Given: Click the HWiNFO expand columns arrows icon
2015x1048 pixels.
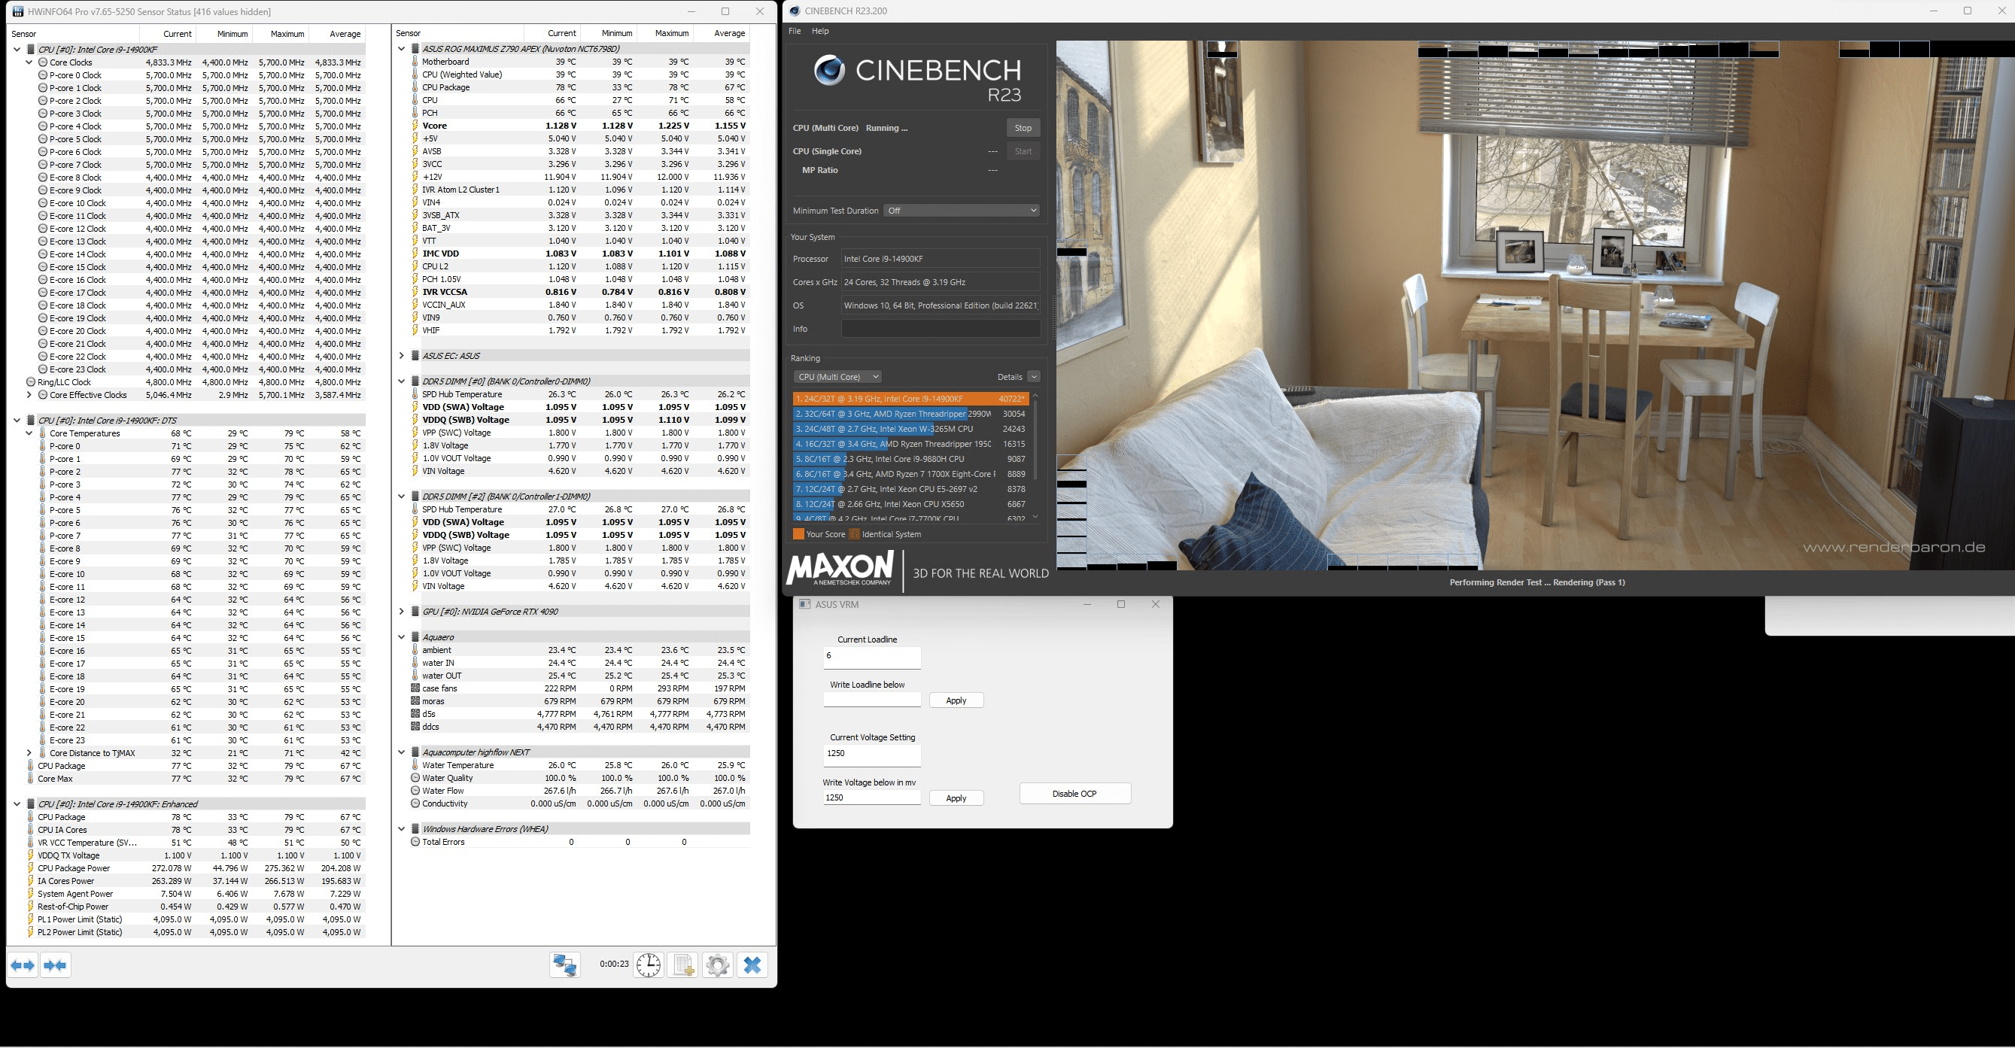Looking at the screenshot, I should 23,965.
